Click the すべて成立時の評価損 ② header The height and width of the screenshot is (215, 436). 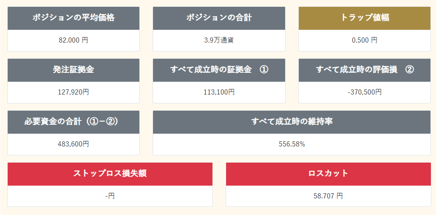[x=365, y=70]
